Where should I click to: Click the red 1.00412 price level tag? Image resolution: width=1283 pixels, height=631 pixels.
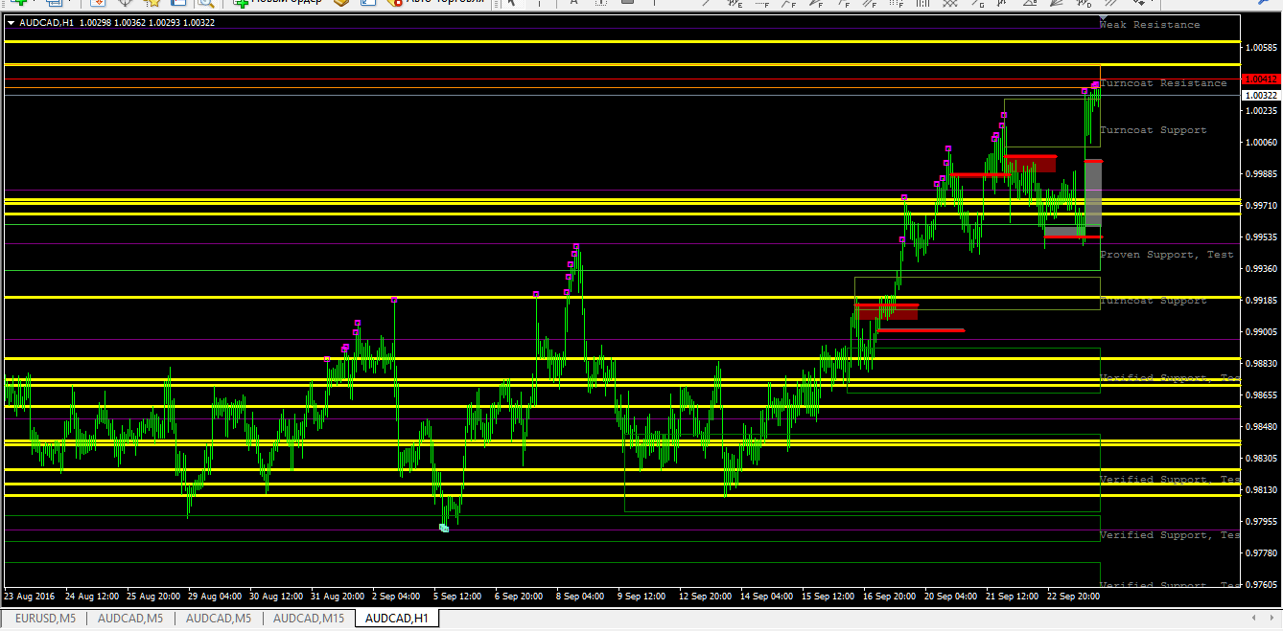coord(1260,79)
